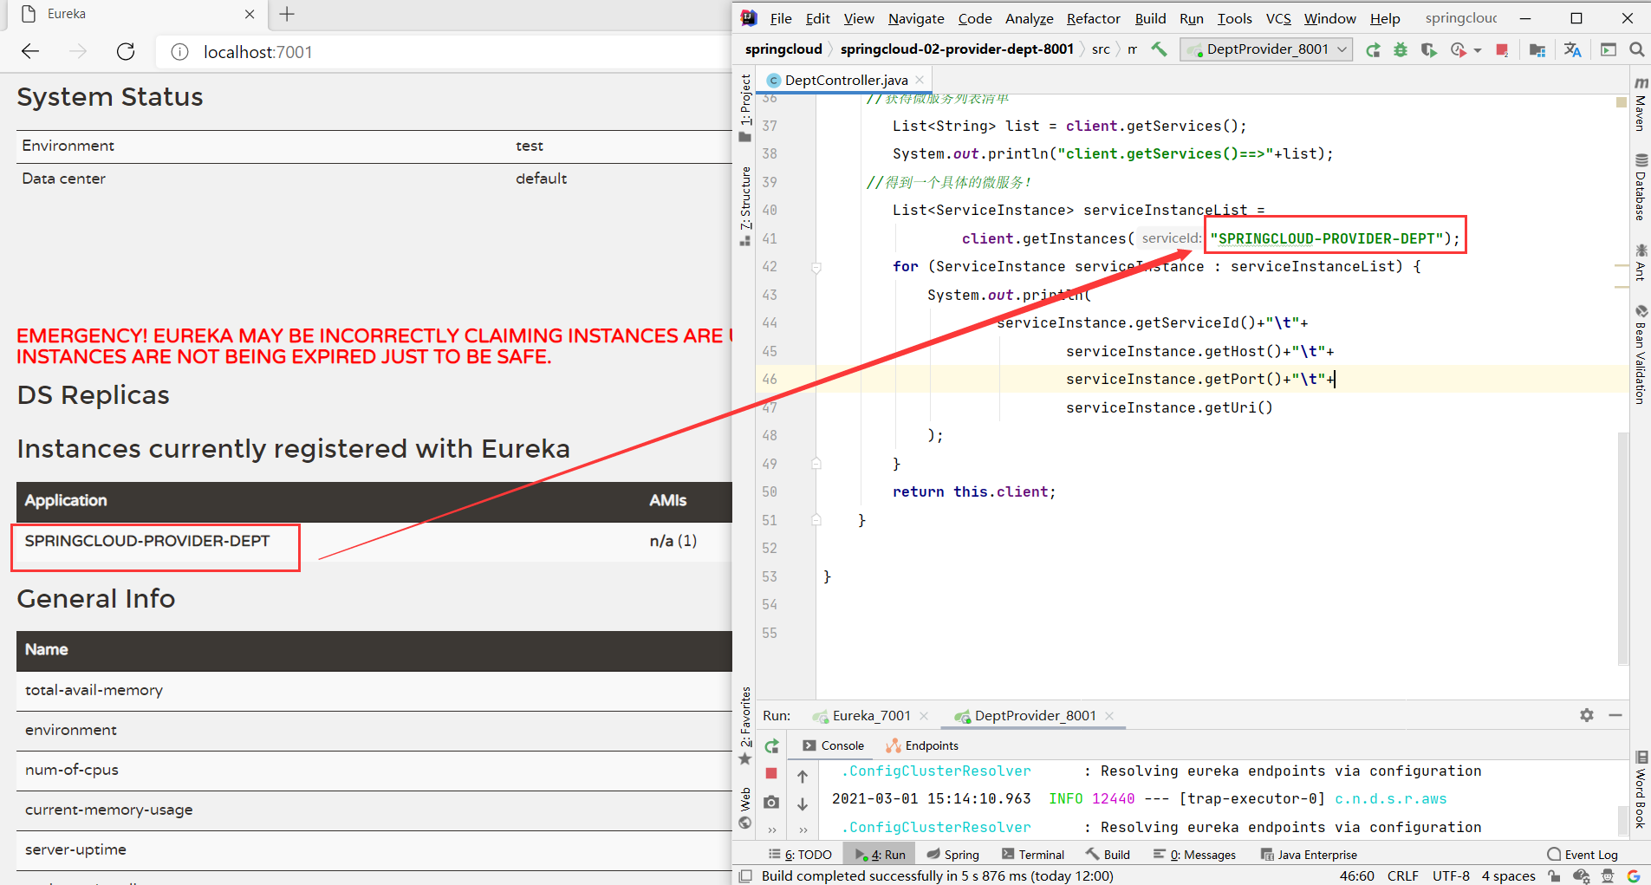View site information icon near localhost:7001
This screenshot has height=885, width=1651.
pos(179,52)
